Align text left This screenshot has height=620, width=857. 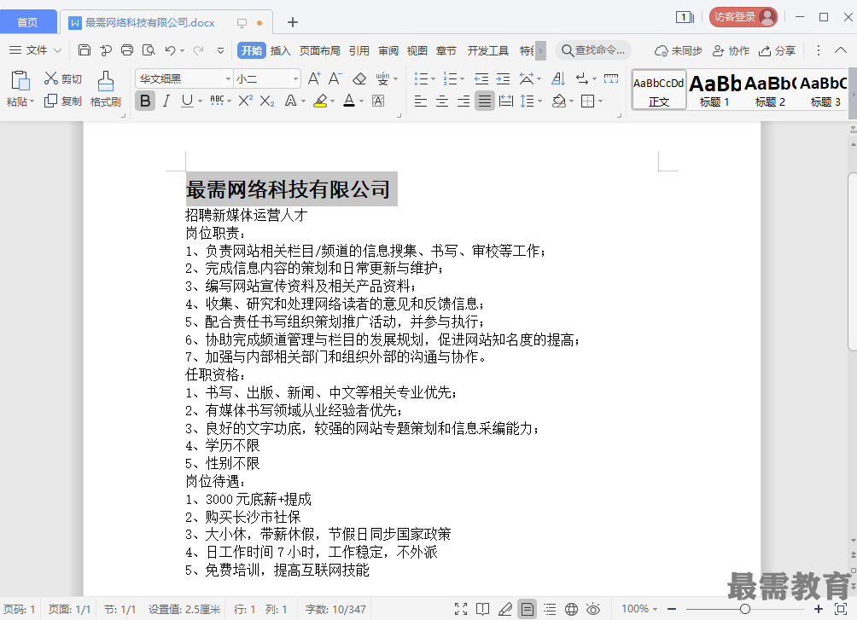click(420, 101)
